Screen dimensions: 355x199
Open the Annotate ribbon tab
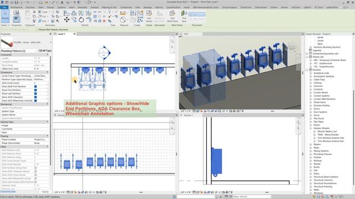pyautogui.click(x=83, y=7)
